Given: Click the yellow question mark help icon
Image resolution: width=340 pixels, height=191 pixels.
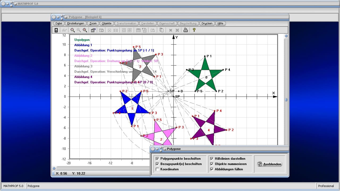Looking at the screenshot, I should (x=194, y=30).
